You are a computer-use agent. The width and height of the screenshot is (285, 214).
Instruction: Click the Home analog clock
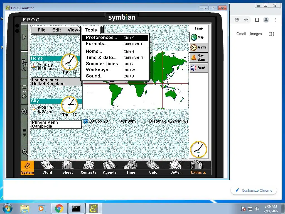tap(69, 62)
